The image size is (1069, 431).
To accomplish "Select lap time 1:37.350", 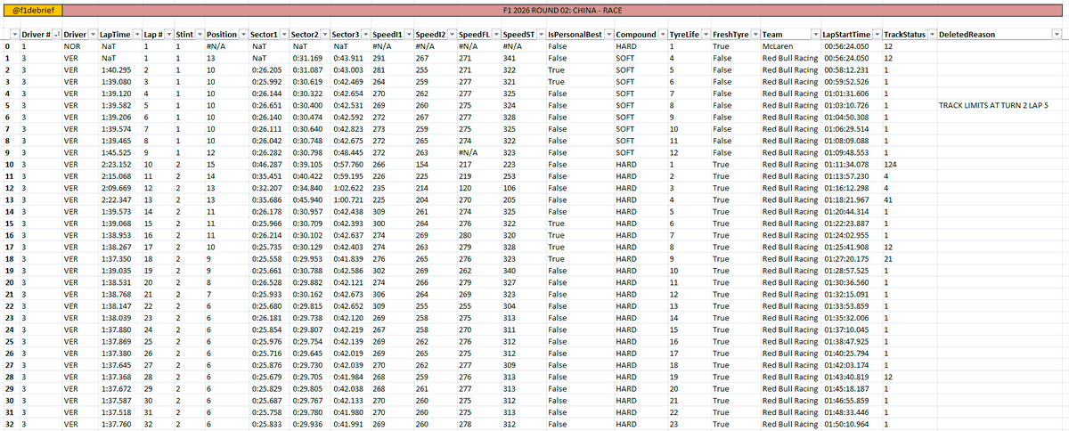I will (x=116, y=261).
